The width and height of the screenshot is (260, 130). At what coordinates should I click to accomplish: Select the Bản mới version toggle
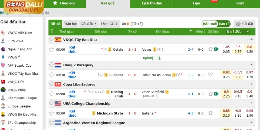click(210, 24)
